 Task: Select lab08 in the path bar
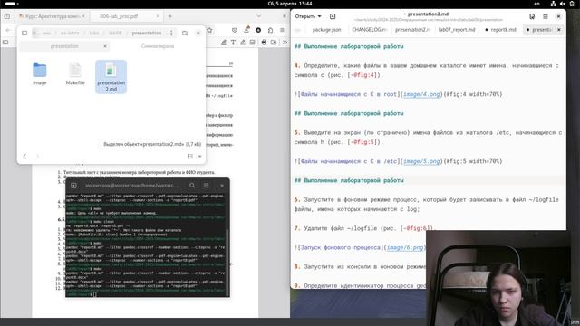coord(115,33)
